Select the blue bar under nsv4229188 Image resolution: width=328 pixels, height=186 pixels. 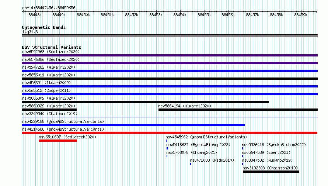click(x=133, y=125)
